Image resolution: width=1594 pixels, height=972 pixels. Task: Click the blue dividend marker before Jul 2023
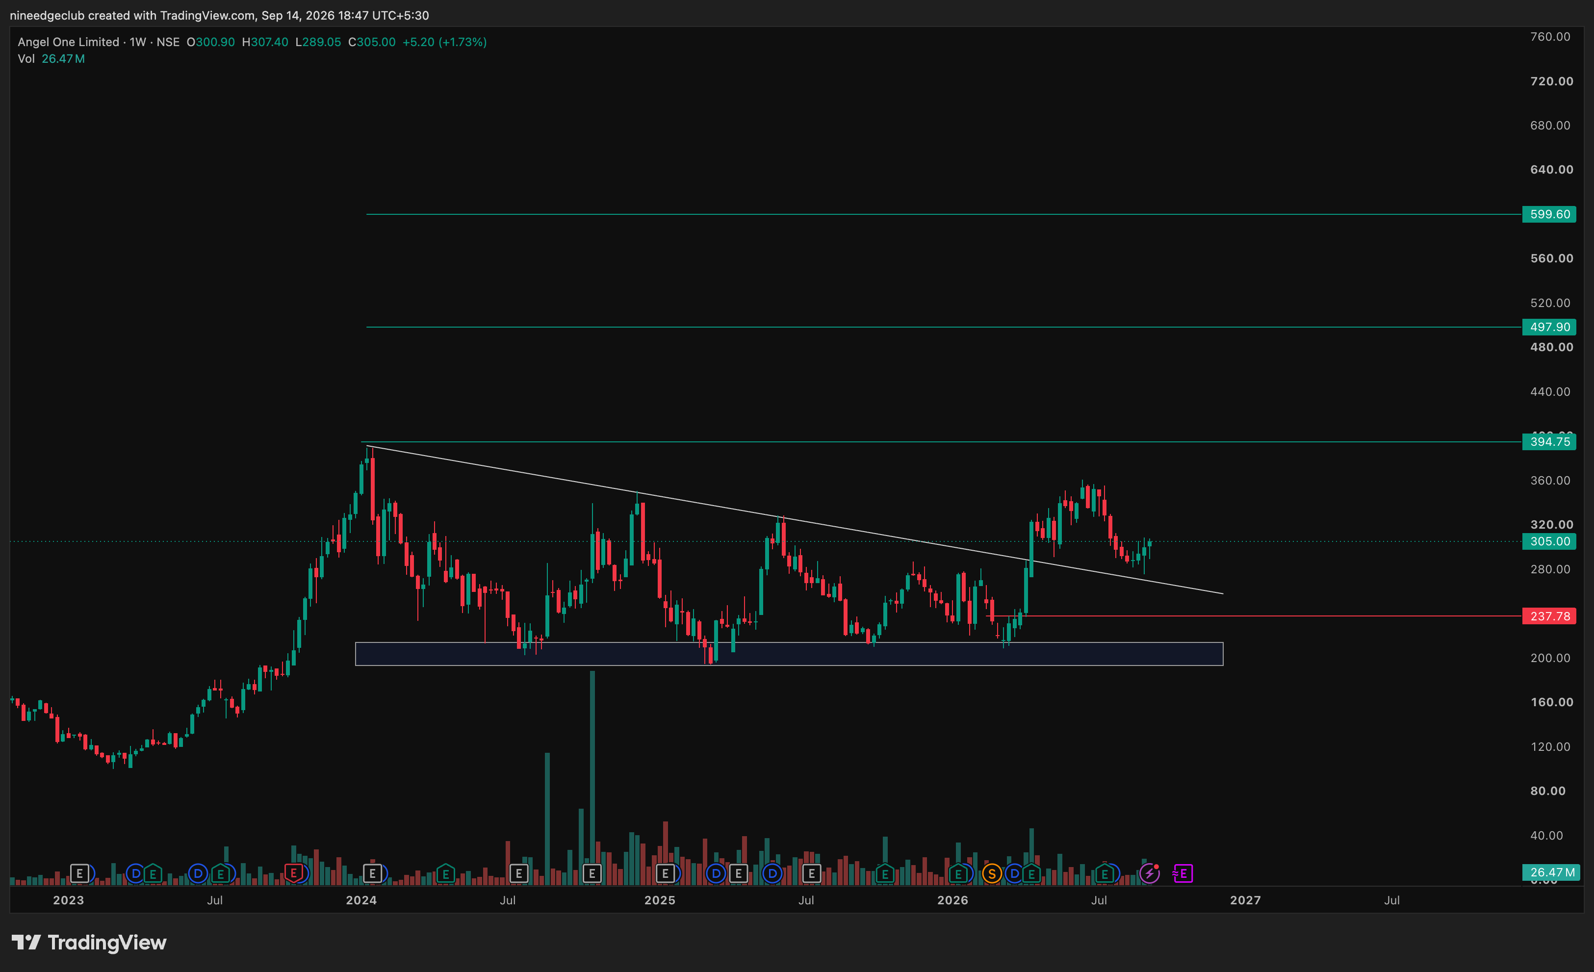pyautogui.click(x=198, y=874)
